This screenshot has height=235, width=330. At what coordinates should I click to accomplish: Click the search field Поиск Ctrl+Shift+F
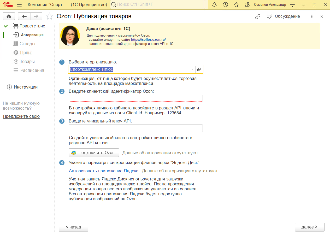point(160,4)
